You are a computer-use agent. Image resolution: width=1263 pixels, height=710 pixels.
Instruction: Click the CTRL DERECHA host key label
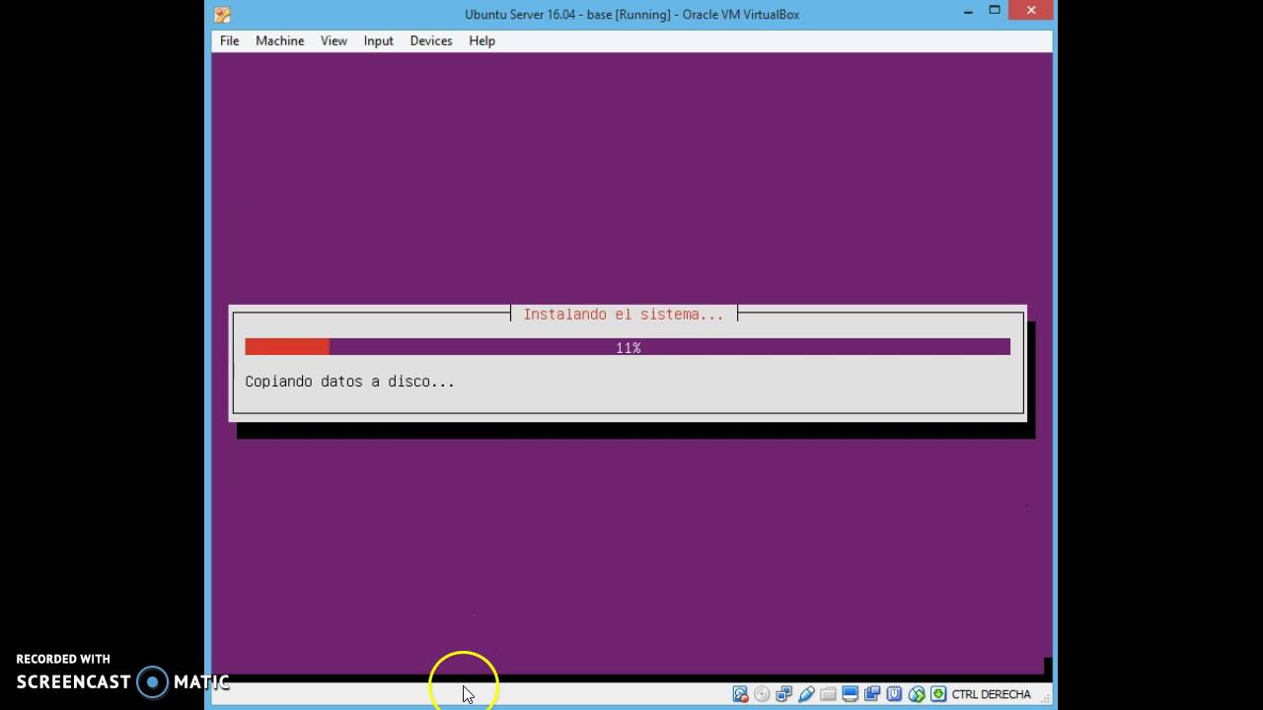pyautogui.click(x=991, y=694)
